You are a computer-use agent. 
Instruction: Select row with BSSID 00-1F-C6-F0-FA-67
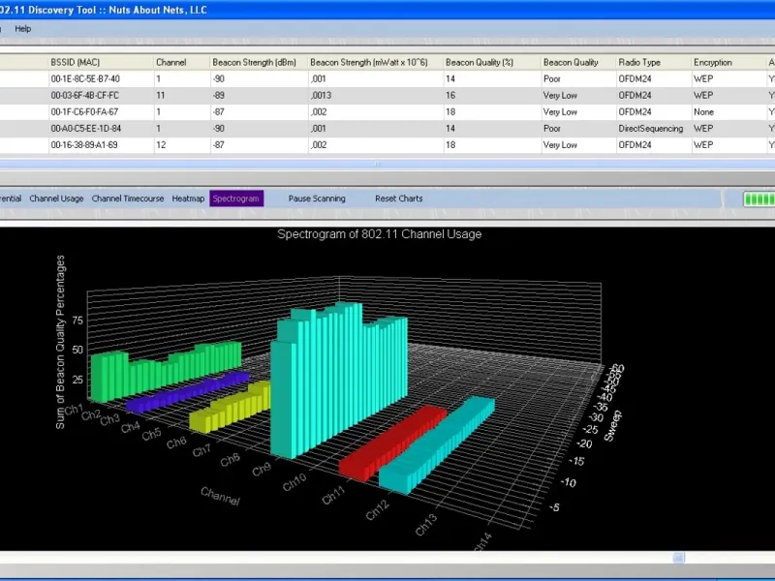tap(387, 112)
